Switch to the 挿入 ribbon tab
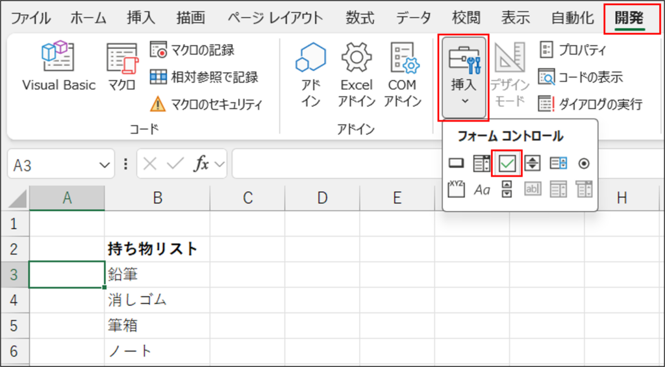 tap(141, 18)
